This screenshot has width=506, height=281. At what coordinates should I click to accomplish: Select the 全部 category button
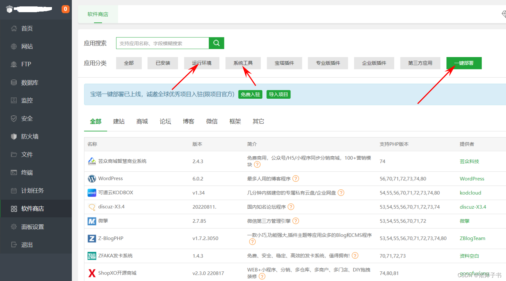(129, 63)
